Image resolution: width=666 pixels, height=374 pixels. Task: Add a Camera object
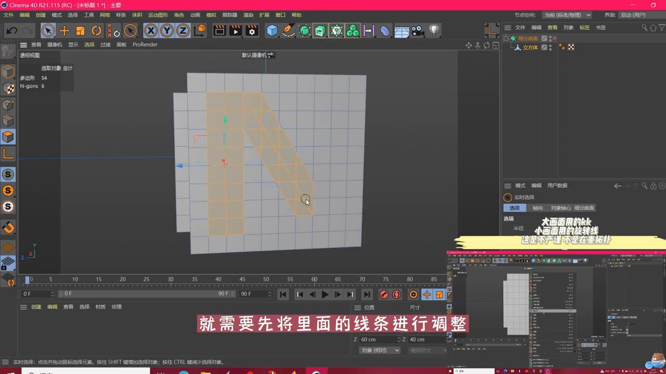coord(417,31)
